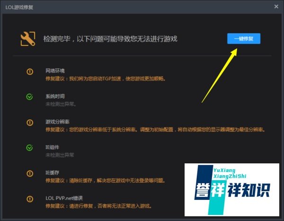
Task: Click the 检测完毕 header message
Action: point(110,39)
